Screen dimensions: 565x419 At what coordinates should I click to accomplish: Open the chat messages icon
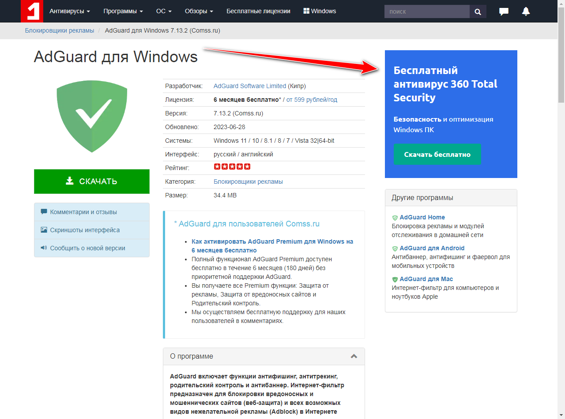pos(504,11)
